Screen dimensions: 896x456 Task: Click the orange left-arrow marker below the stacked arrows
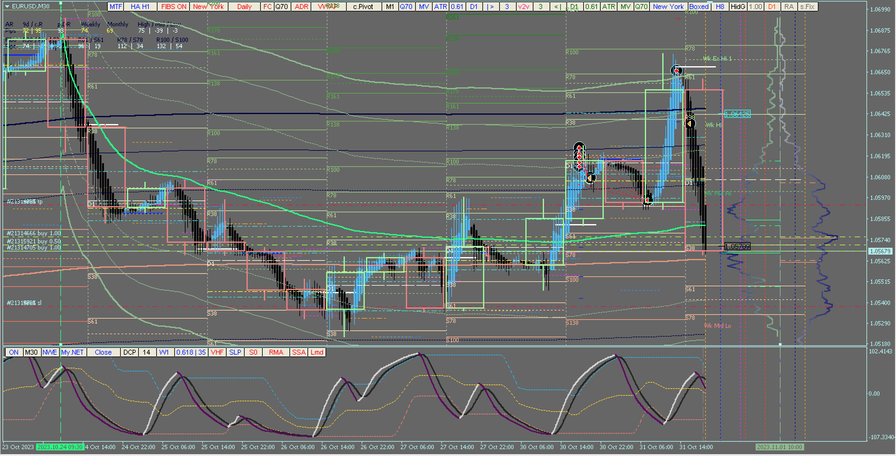coord(590,178)
